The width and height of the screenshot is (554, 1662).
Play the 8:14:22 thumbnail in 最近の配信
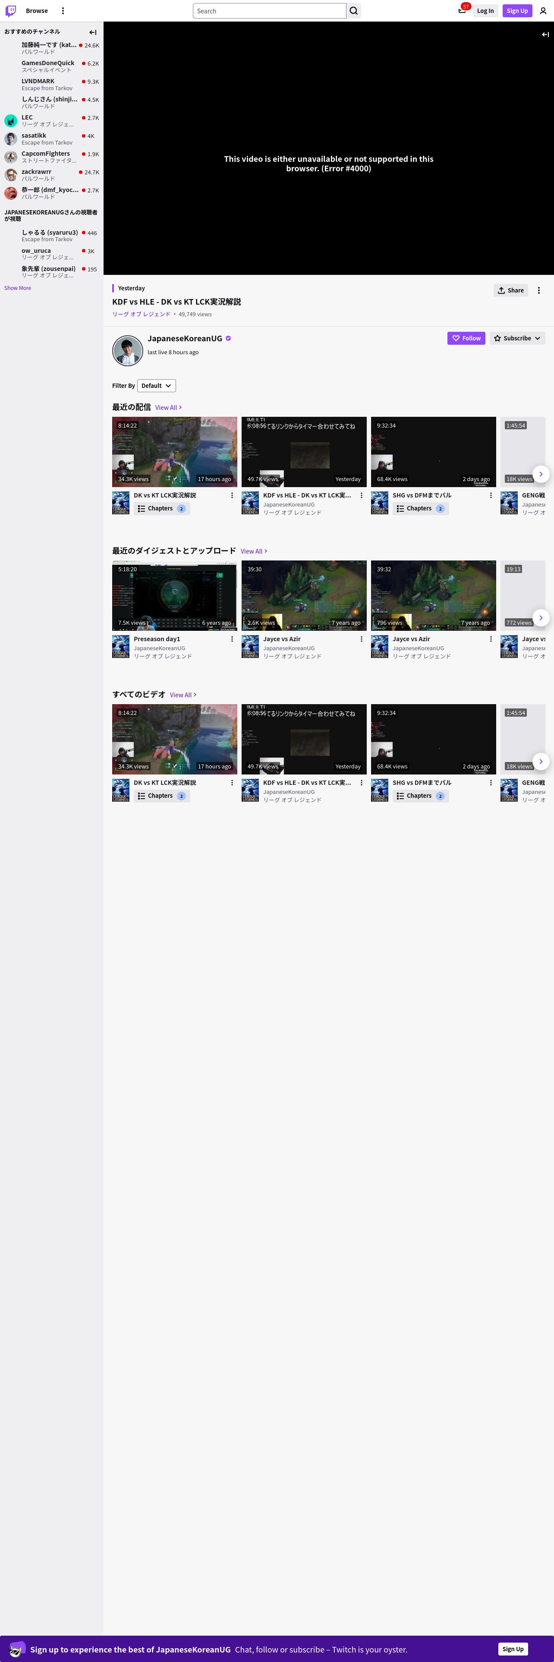click(175, 452)
